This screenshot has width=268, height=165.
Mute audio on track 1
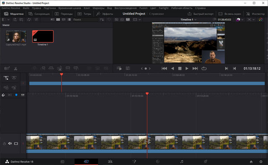(x=10, y=144)
